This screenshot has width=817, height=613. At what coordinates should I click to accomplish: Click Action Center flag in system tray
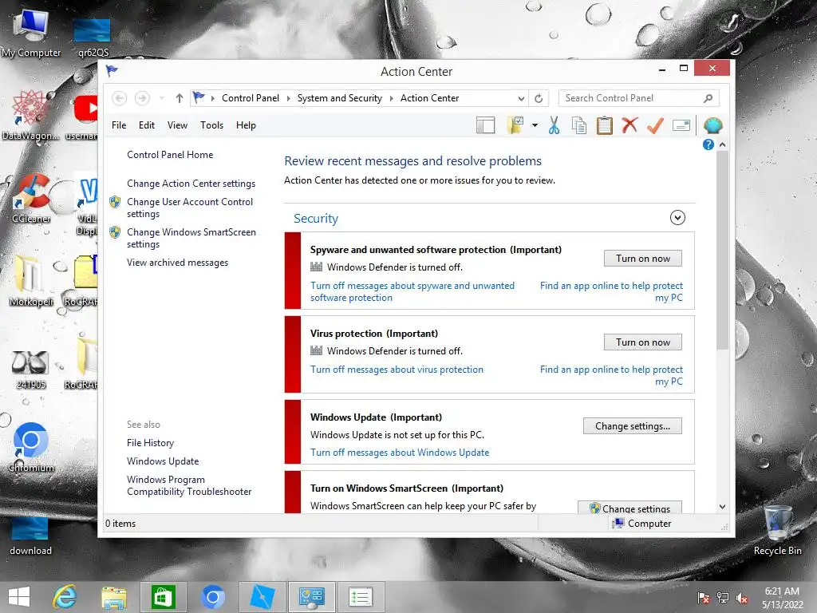(704, 598)
